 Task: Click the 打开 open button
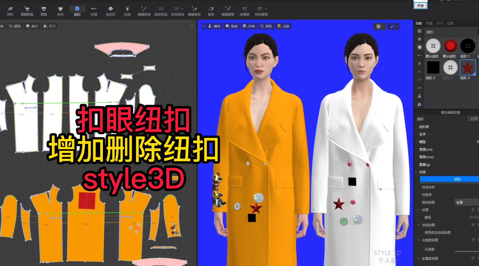(474, 119)
